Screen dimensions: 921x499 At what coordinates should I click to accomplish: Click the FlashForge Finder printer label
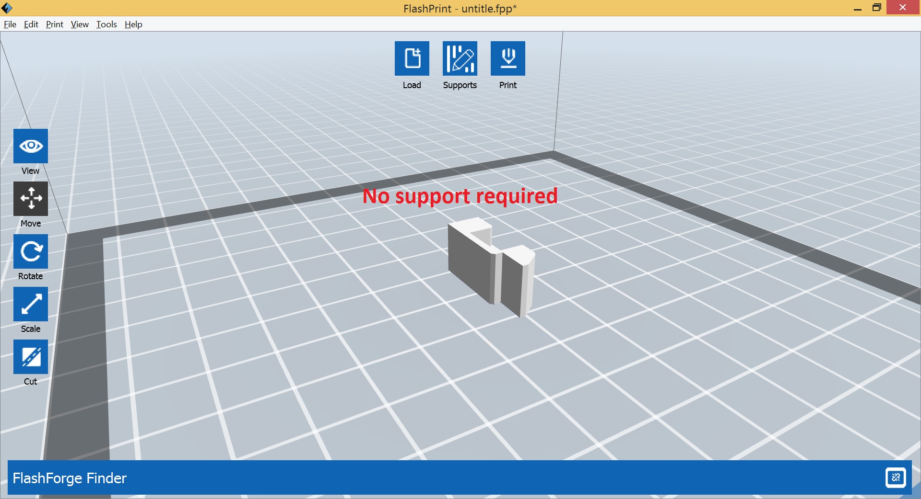70,478
